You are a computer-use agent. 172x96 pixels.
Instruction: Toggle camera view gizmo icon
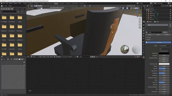point(140,25)
